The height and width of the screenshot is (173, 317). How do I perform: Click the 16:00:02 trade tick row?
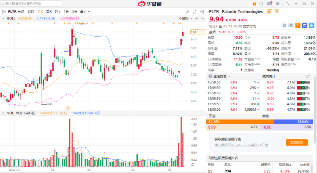[x=233, y=109]
